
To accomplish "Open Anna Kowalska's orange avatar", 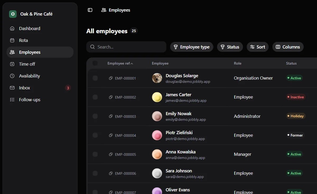I will [x=157, y=154].
